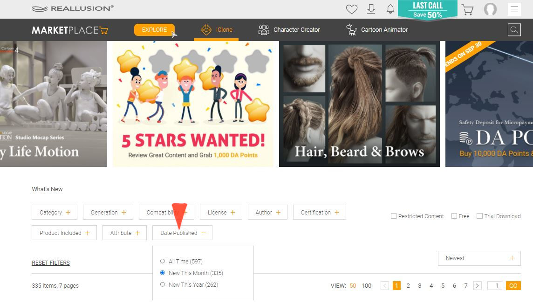Open the Hair, Beard & Brows banner
This screenshot has height=304, width=533.
click(359, 104)
